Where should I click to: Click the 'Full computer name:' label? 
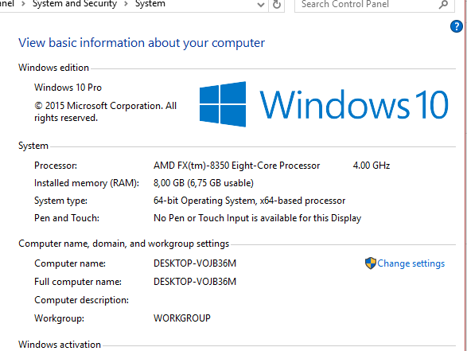tap(78, 282)
